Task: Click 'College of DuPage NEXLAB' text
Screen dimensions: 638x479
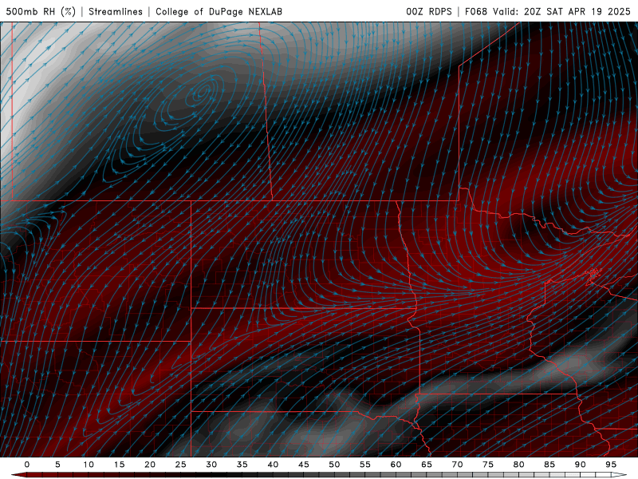Action: [x=219, y=11]
